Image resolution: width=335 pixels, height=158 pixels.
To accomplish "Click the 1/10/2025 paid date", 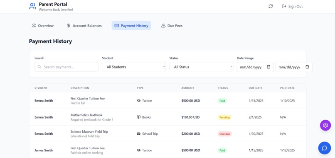I will click(287, 101).
